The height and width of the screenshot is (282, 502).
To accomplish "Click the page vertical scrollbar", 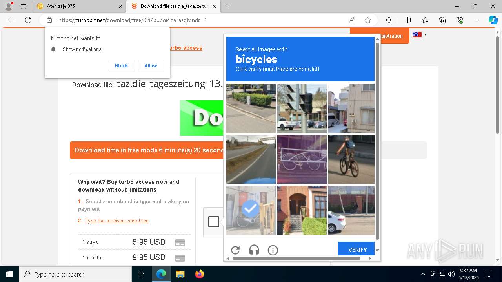I will [498, 84].
